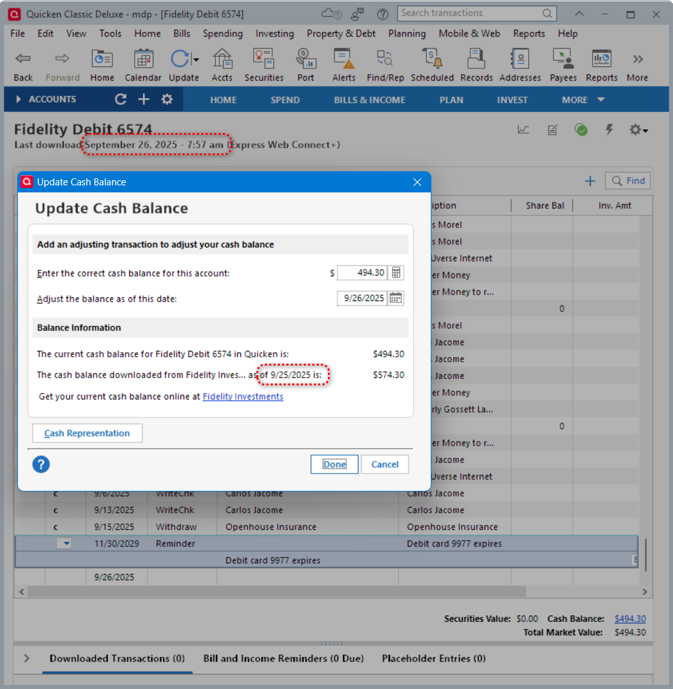Image resolution: width=673 pixels, height=689 pixels.
Task: Close the Update Cash Balance dialog
Action: [417, 182]
